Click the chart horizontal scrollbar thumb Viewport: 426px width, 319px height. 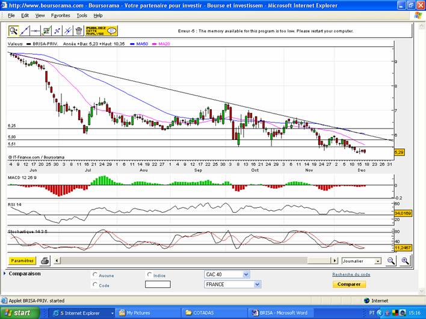[319, 261]
